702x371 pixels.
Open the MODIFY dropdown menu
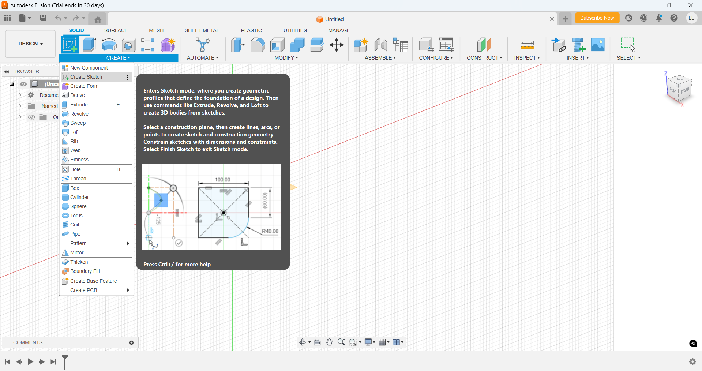286,58
